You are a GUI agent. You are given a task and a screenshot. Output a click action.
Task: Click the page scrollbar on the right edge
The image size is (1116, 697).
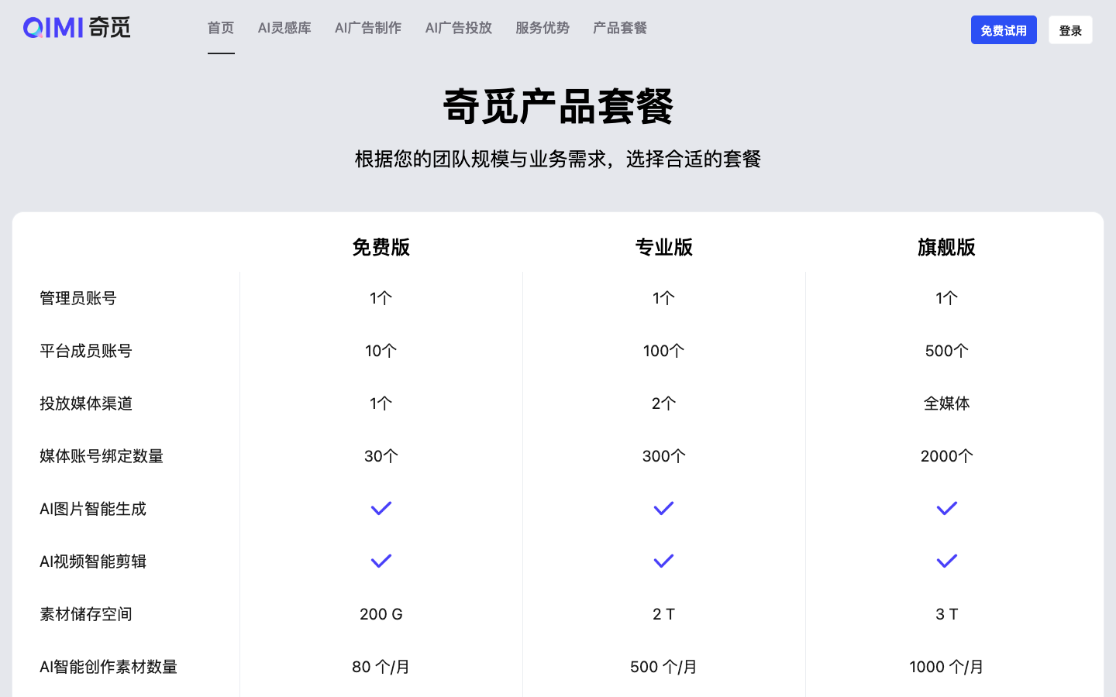pyautogui.click(x=1112, y=348)
